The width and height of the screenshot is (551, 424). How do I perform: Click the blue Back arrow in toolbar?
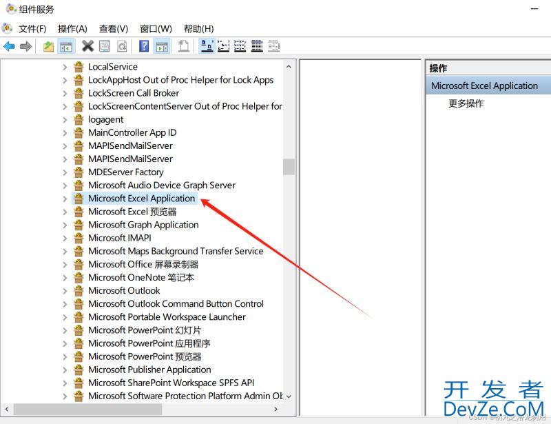click(x=9, y=46)
